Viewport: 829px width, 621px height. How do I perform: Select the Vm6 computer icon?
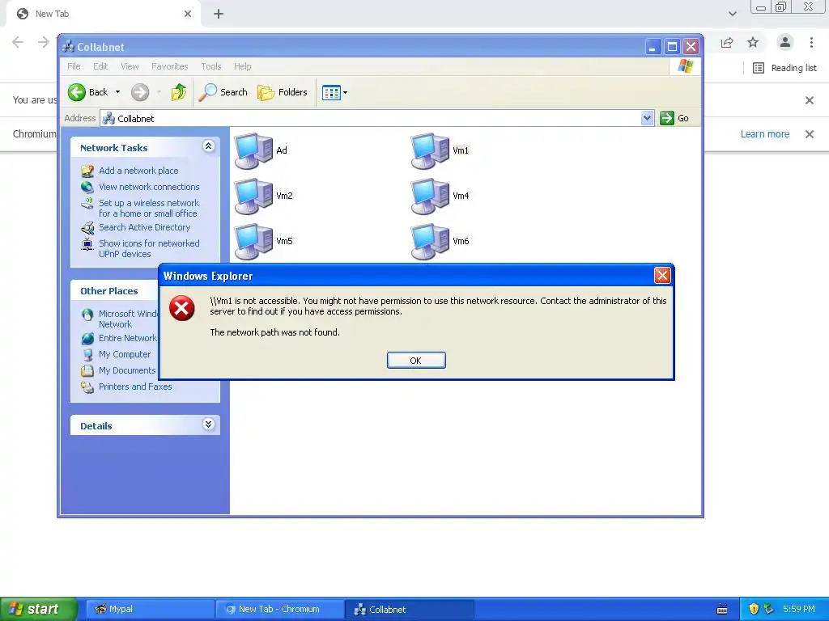tap(431, 241)
